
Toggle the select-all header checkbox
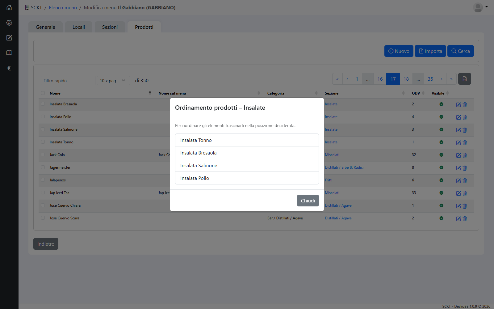(43, 93)
